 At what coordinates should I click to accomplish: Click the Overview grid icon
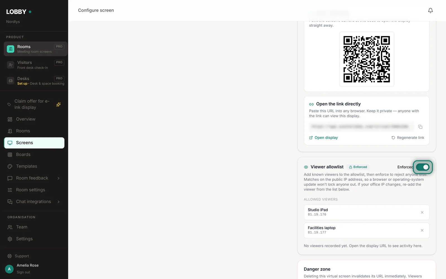tap(10, 119)
